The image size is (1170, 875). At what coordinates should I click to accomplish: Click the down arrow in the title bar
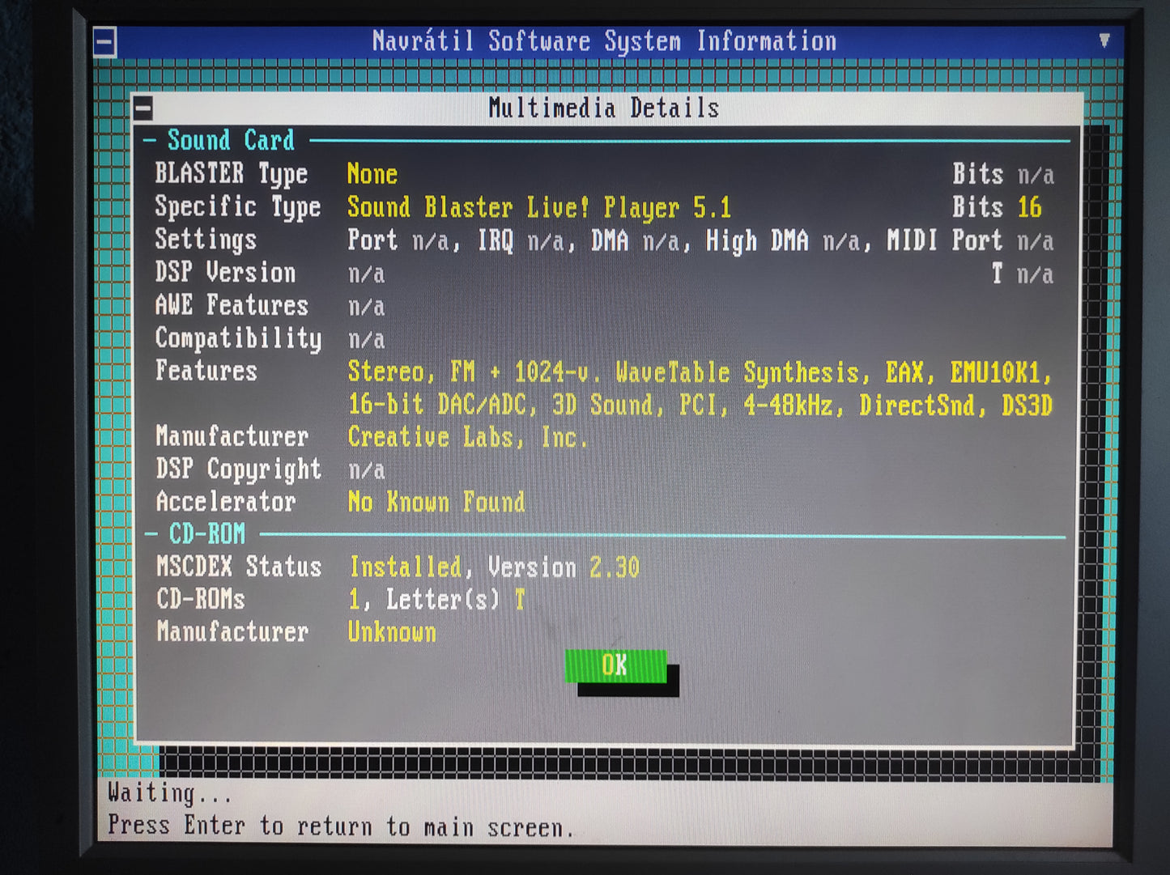[x=1104, y=40]
